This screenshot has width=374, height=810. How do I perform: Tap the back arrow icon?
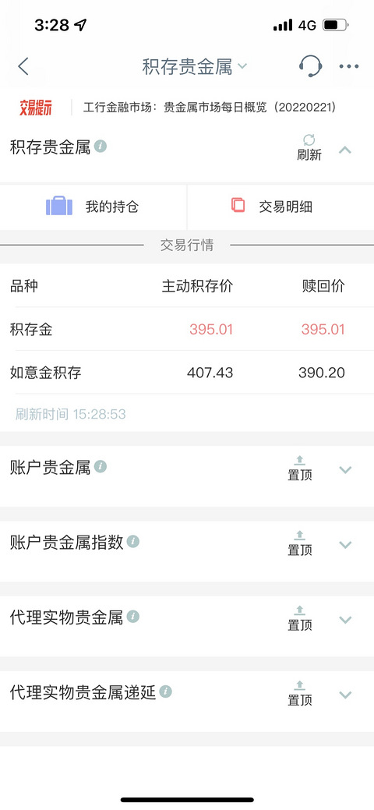click(23, 66)
